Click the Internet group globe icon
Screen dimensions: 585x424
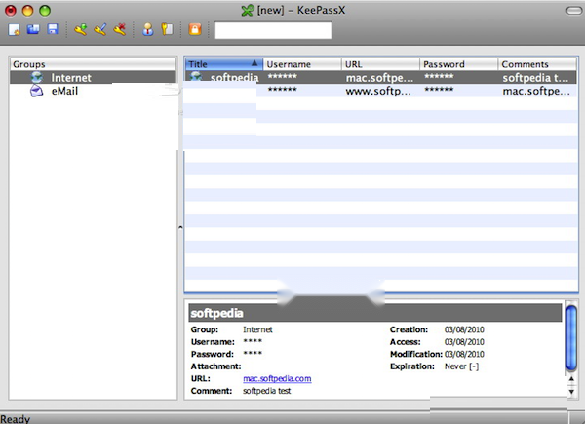click(x=37, y=77)
